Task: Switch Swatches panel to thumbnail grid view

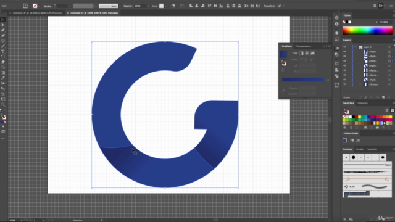Action: tap(393, 110)
